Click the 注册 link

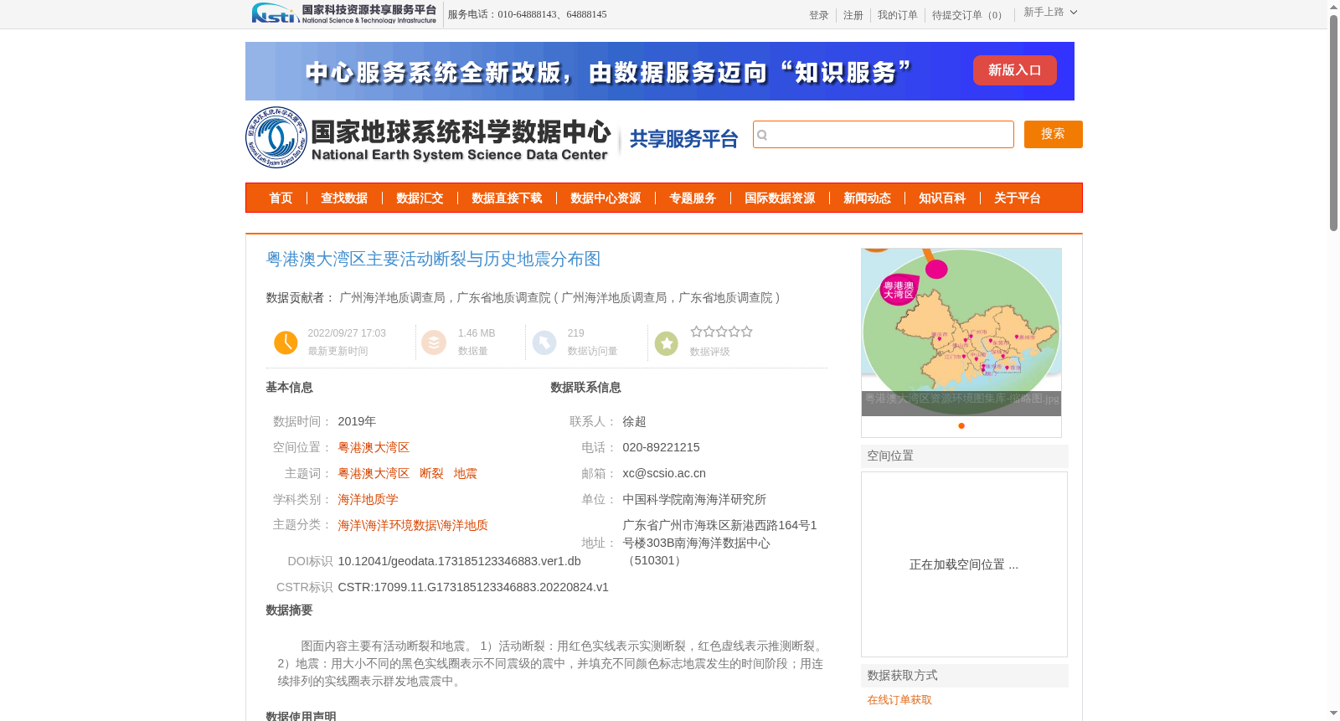pos(853,15)
